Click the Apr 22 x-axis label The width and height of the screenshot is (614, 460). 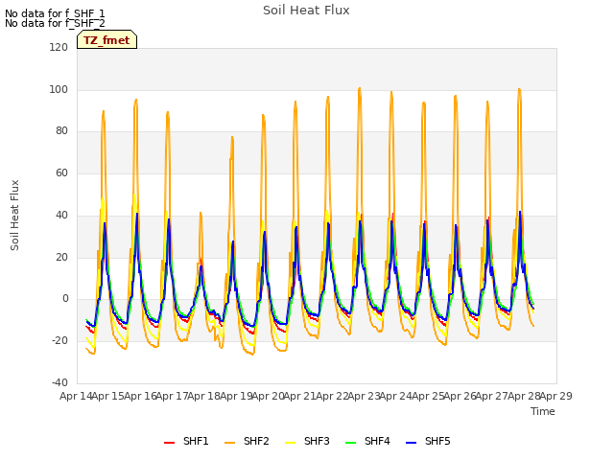pyautogui.click(x=332, y=396)
